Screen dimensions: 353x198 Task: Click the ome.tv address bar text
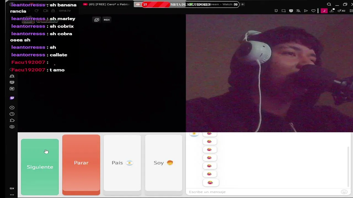[x=65, y=11]
